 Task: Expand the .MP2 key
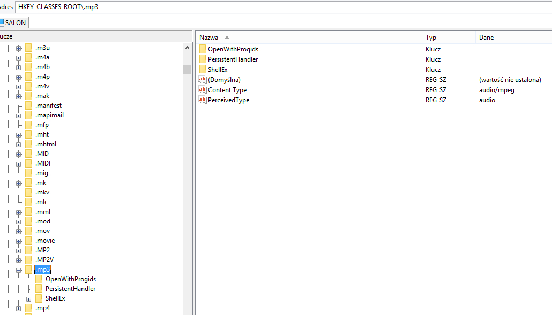coord(18,251)
